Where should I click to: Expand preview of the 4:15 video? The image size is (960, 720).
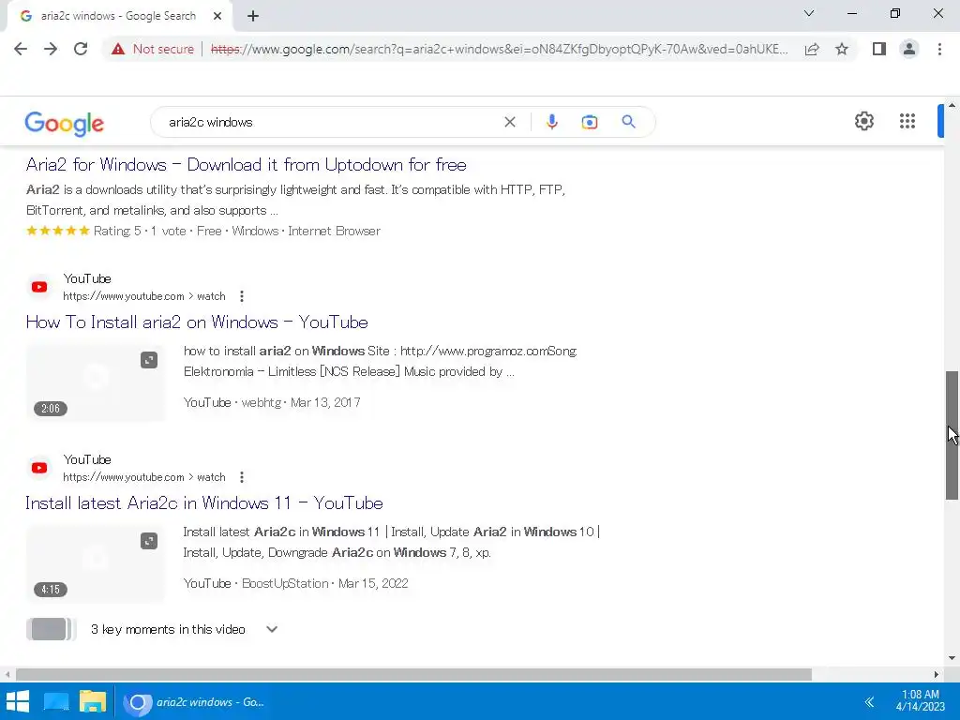click(149, 541)
